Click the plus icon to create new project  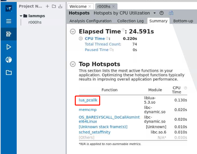tap(47, 6)
